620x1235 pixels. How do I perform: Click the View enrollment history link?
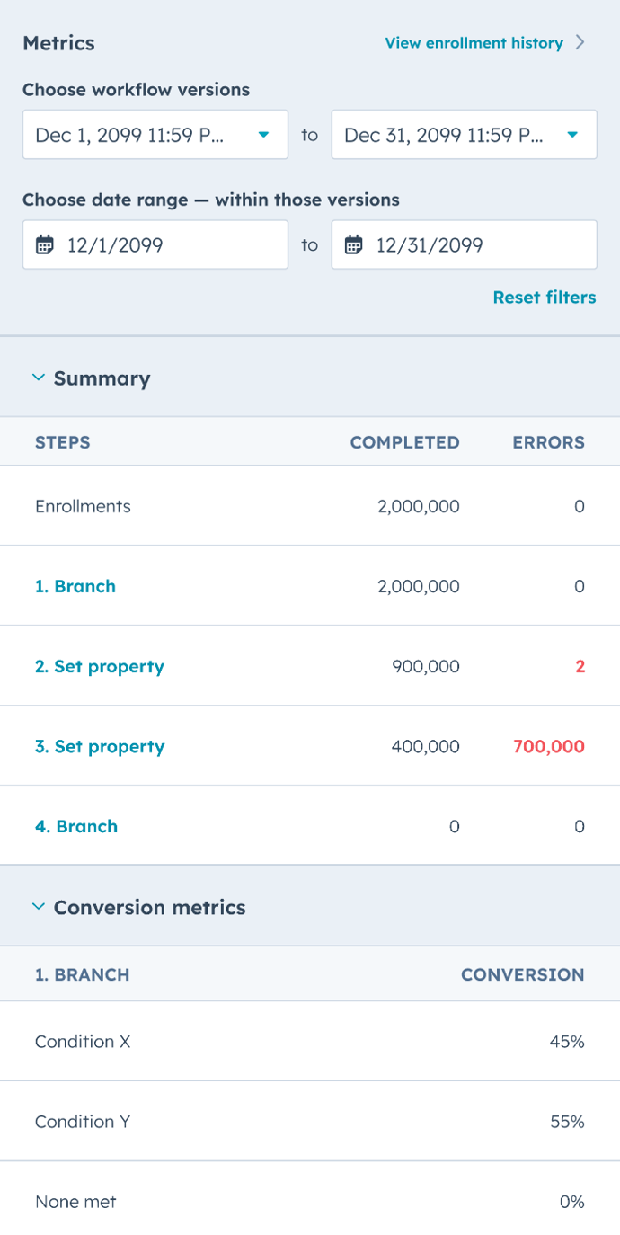point(474,42)
